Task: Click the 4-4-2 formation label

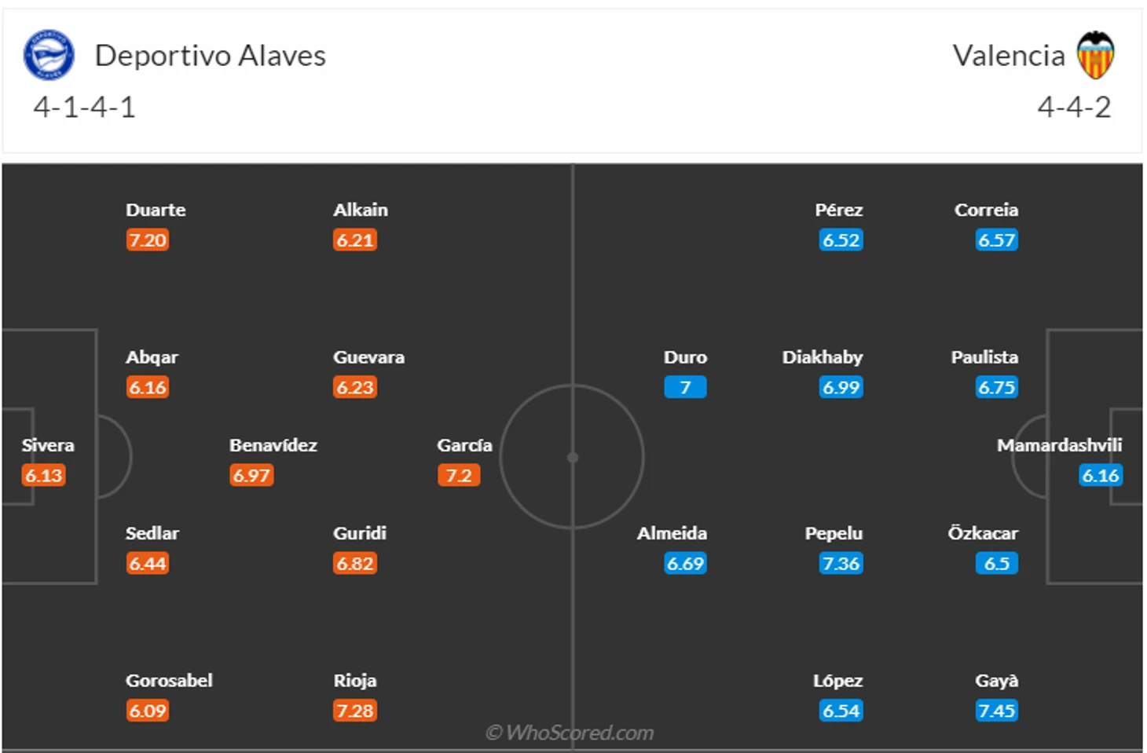Action: click(1074, 107)
